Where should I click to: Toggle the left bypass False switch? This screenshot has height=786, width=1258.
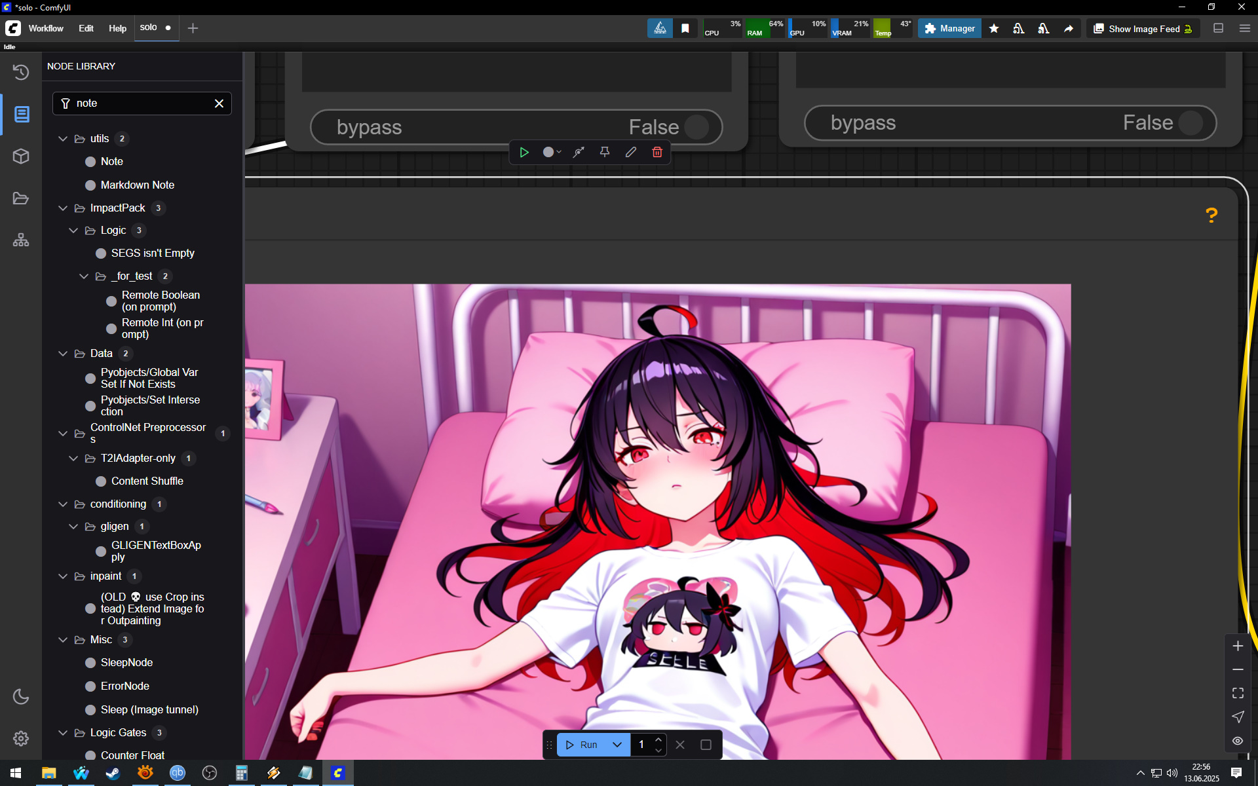[516, 127]
